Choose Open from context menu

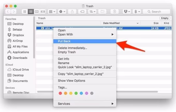[85, 30]
